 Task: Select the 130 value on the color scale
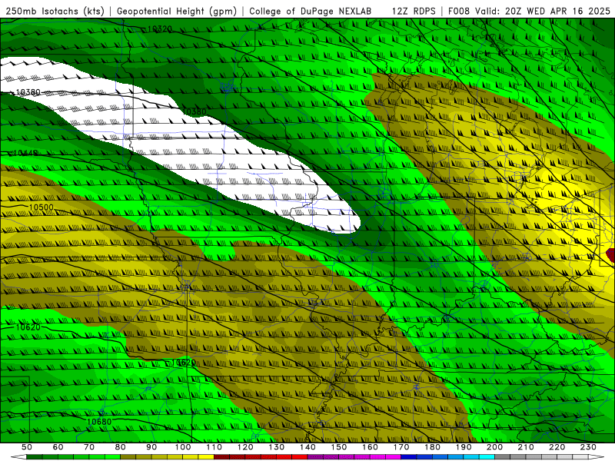pyautogui.click(x=277, y=447)
